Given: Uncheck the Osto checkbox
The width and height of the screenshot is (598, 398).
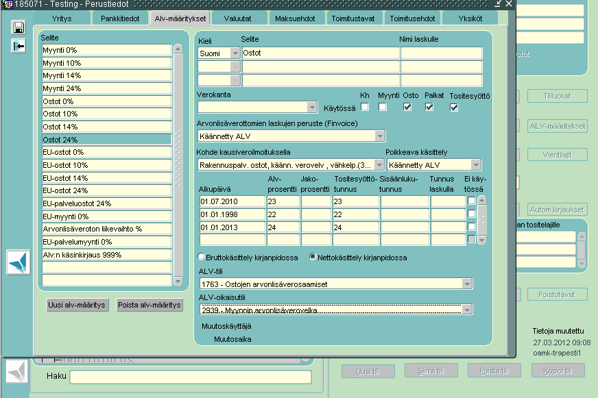Looking at the screenshot, I should pyautogui.click(x=407, y=107).
